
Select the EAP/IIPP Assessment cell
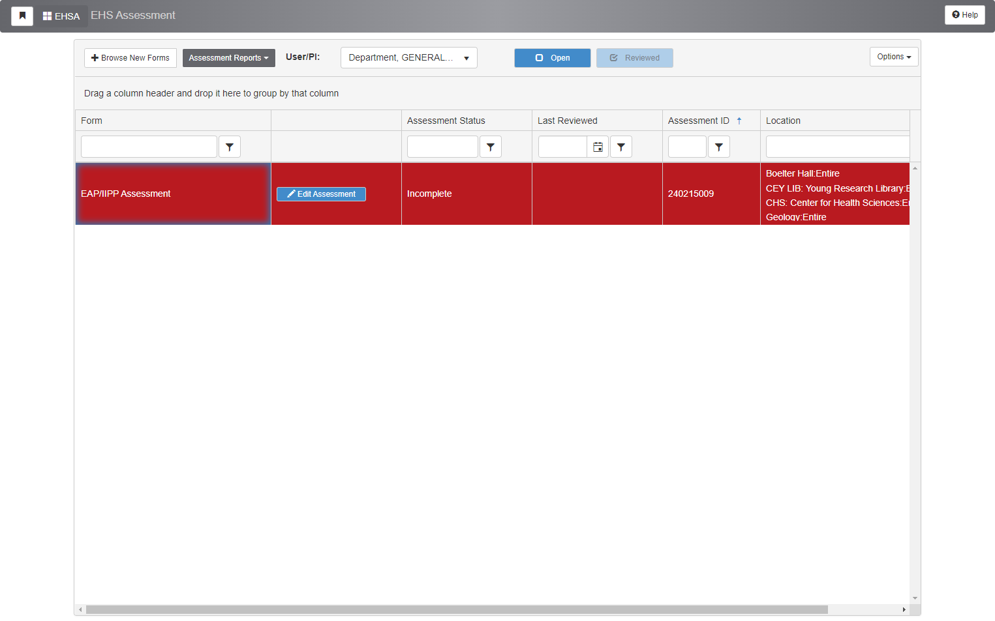(x=173, y=194)
